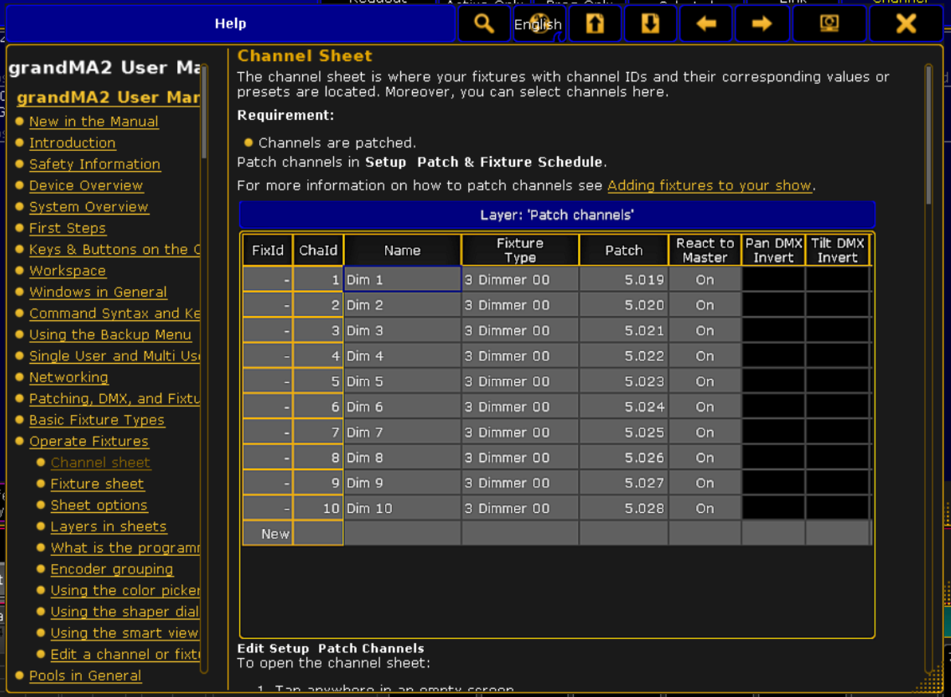Click ChaId cell number 6

pos(318,407)
